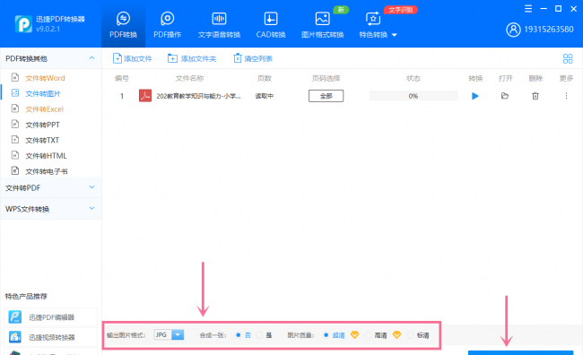Expand the 特色转换 dropdown arrow

tap(395, 35)
